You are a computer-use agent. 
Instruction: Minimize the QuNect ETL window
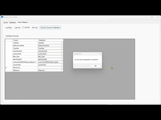[146, 17]
